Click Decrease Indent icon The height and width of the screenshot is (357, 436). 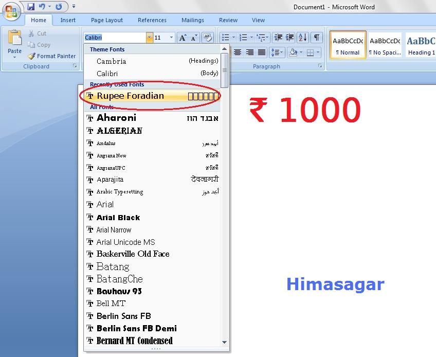point(278,37)
